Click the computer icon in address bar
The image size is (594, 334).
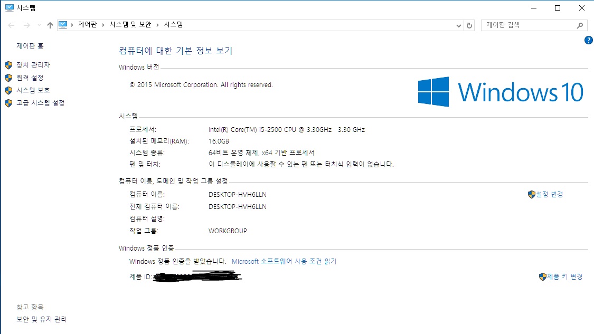tap(63, 25)
